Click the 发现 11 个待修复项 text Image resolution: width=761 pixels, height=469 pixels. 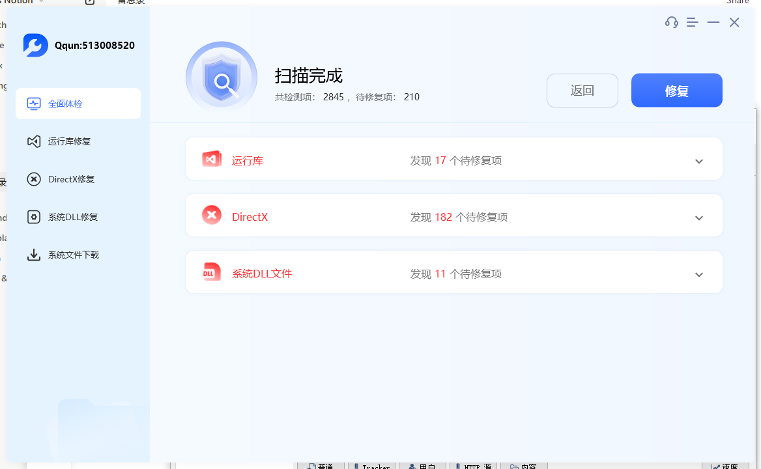tap(456, 274)
